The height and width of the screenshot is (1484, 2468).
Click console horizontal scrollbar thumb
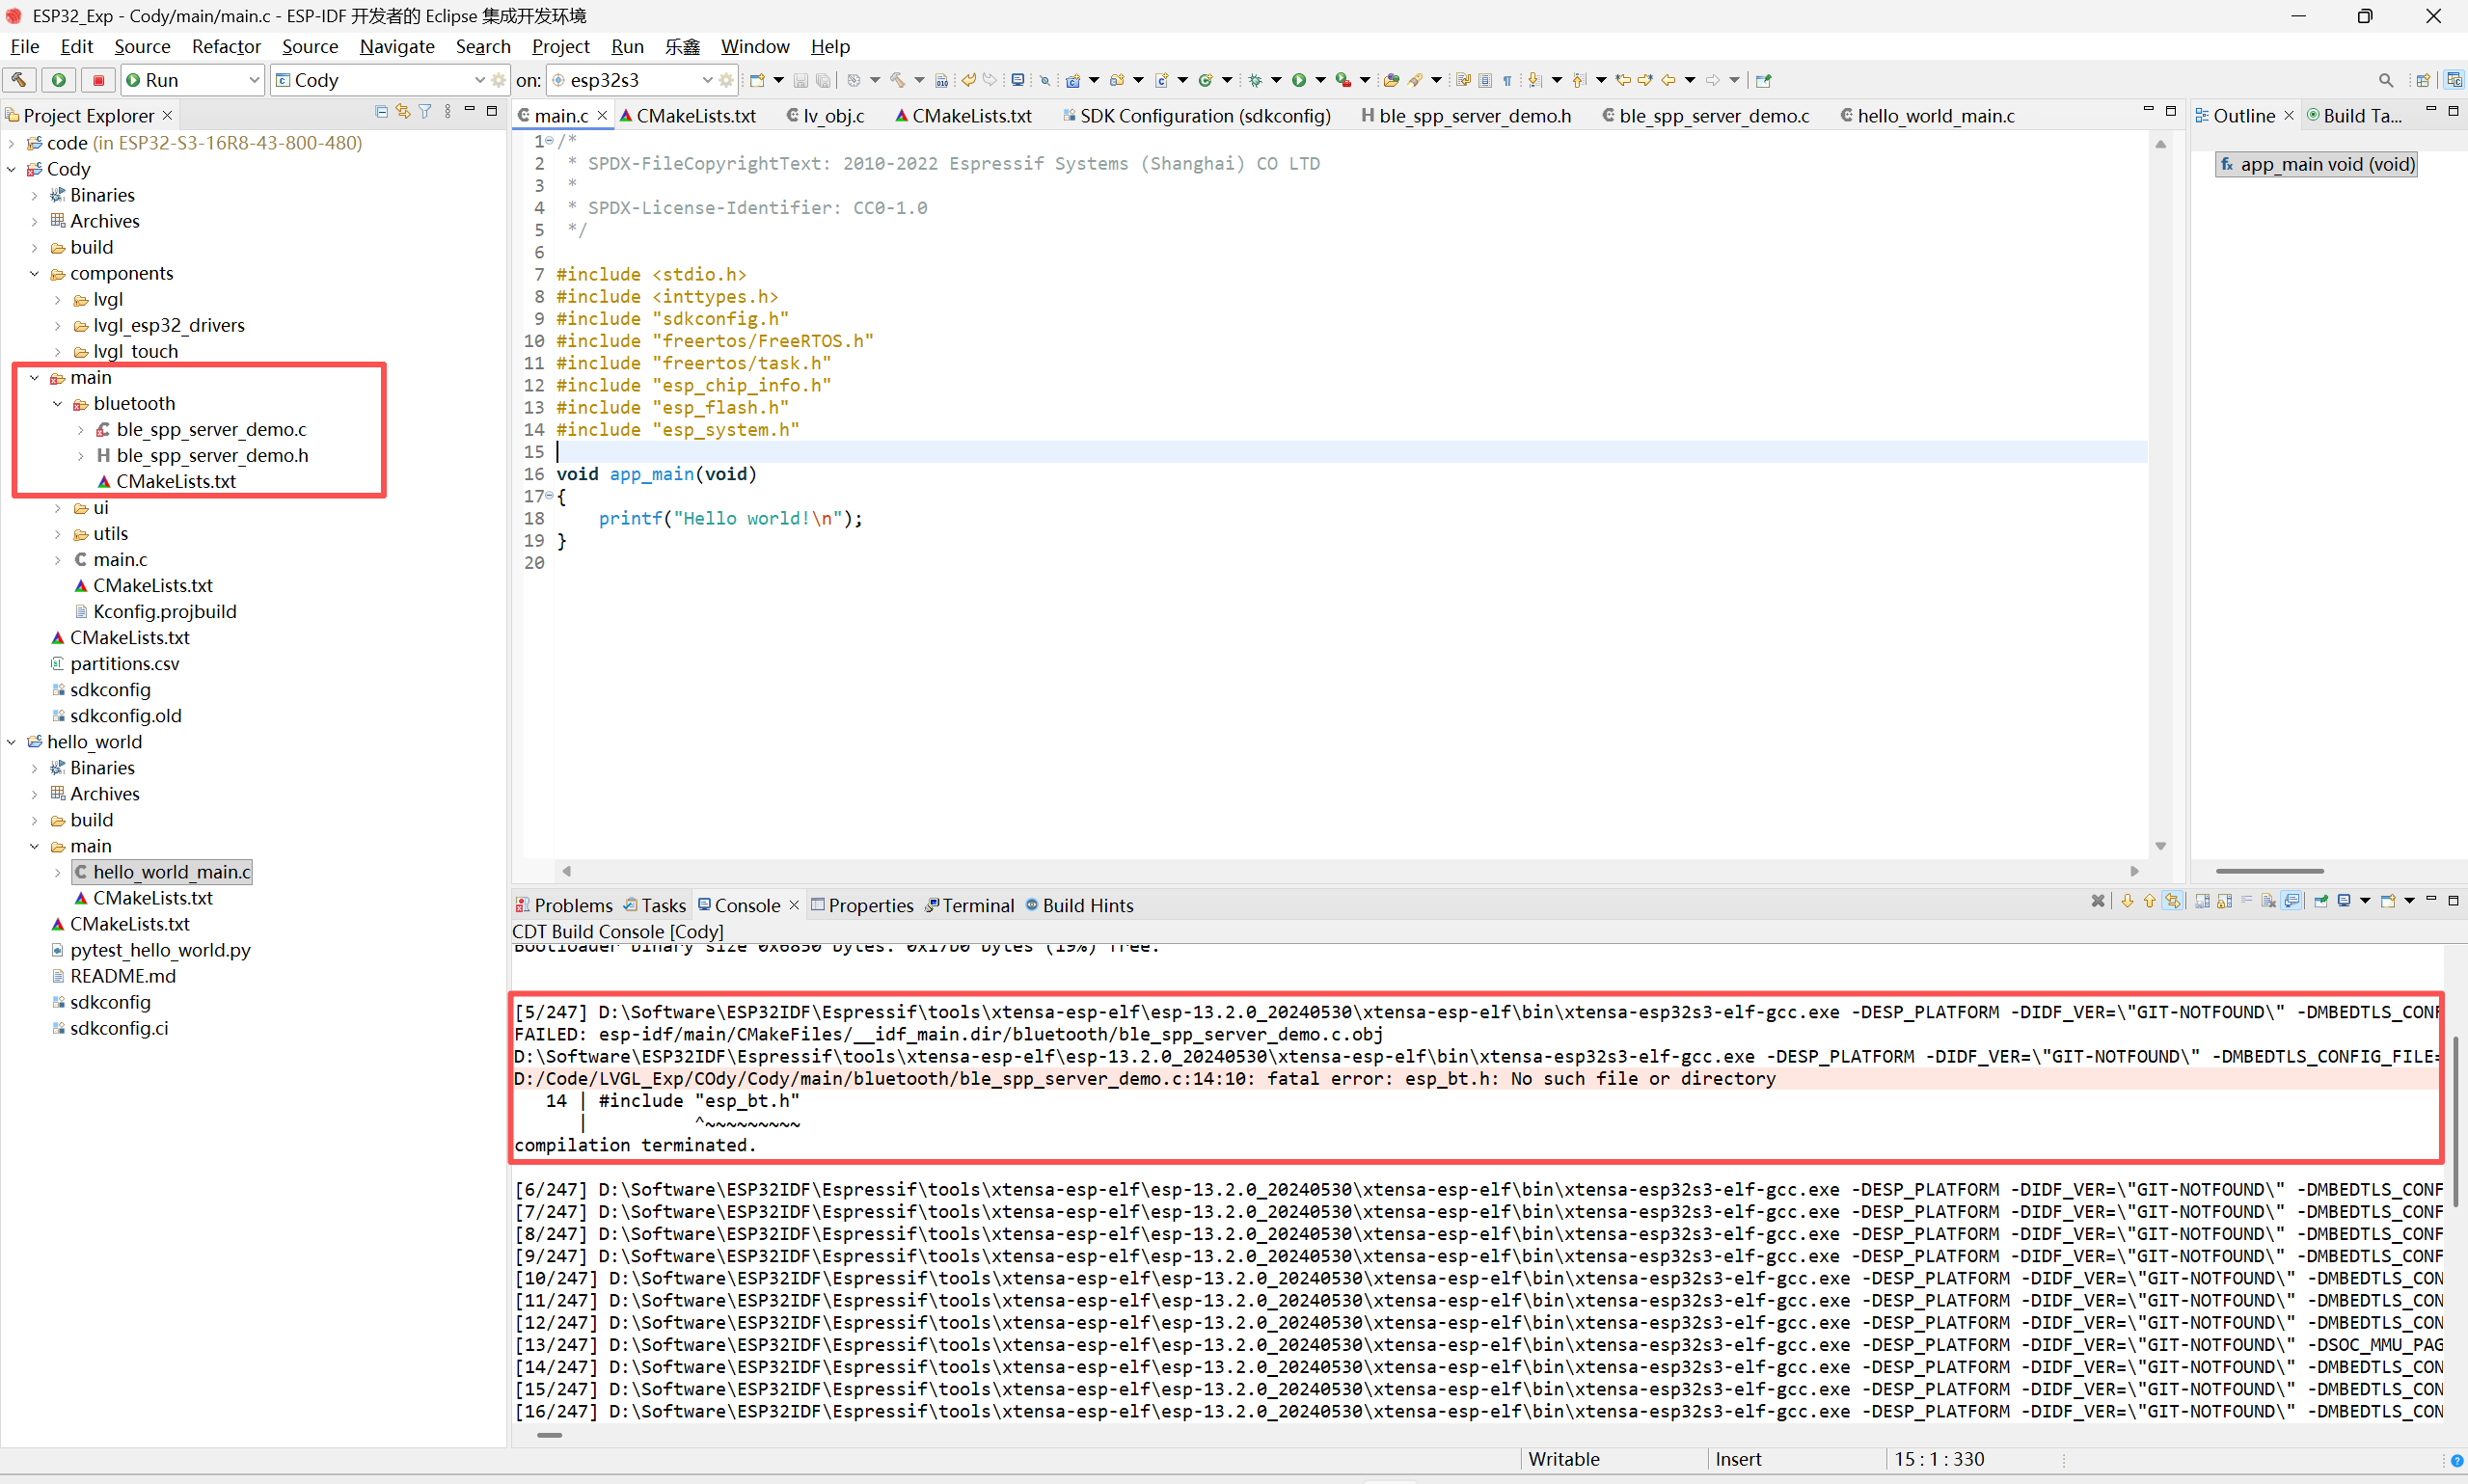pos(549,1435)
